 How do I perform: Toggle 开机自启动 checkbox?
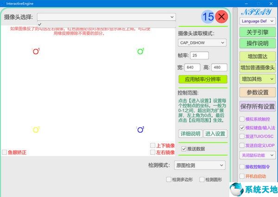pos(242,176)
